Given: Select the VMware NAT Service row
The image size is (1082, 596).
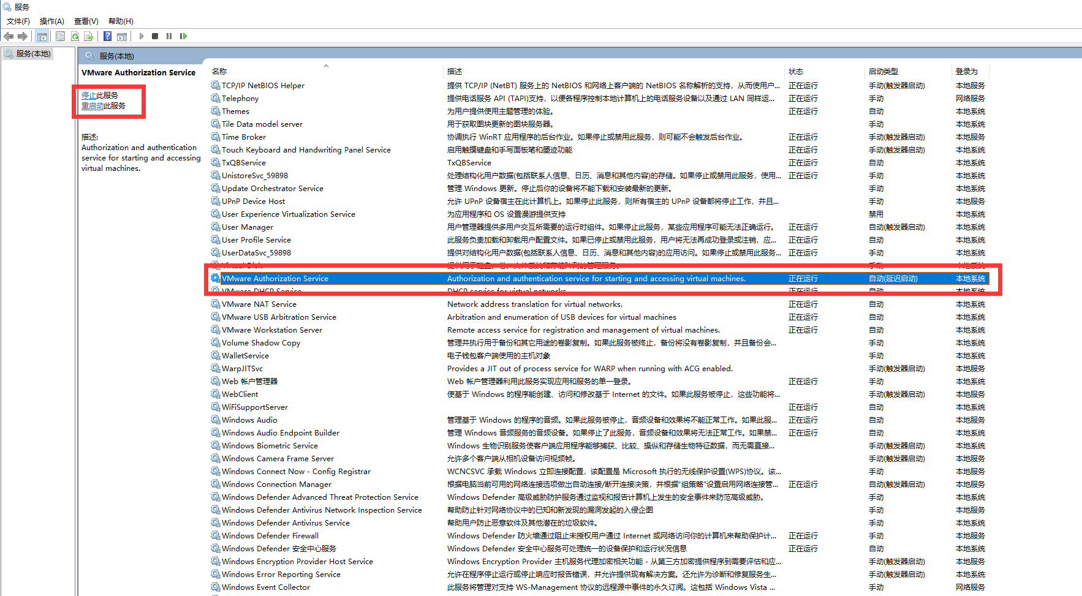Looking at the screenshot, I should 259,304.
